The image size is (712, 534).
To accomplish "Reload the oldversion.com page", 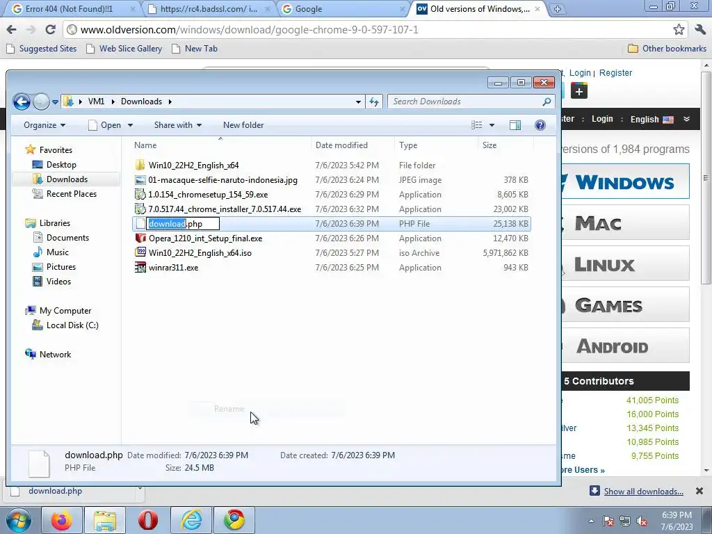I will (x=50, y=30).
